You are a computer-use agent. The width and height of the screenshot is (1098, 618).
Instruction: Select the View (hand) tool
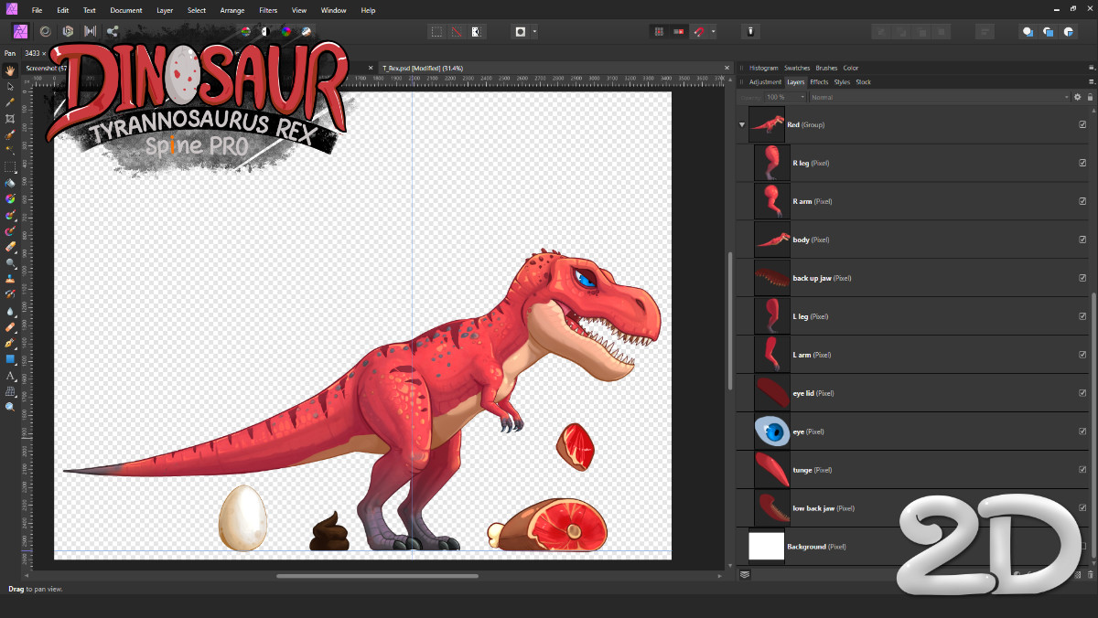[10, 70]
